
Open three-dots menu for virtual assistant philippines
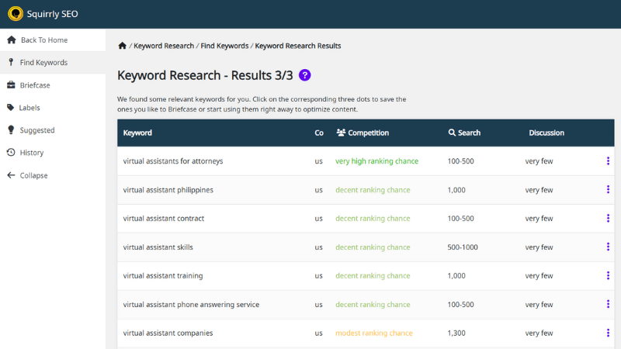tap(608, 189)
